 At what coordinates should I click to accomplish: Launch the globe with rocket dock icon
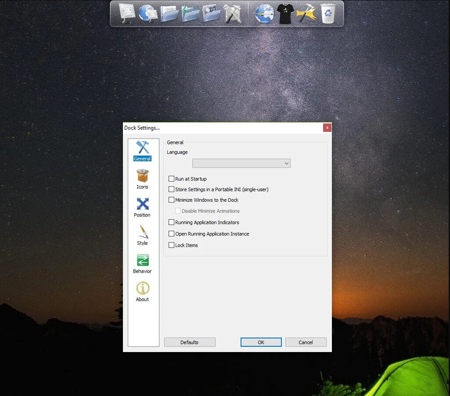264,14
